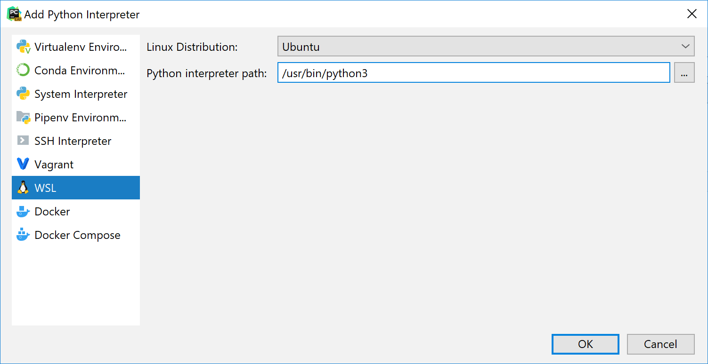Select the Vagrant icon

(x=23, y=164)
